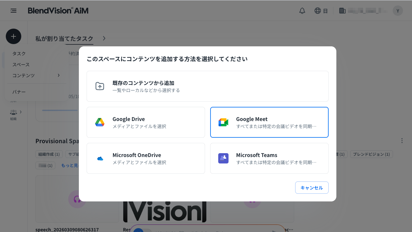Select the Google Drive option card
Viewport: 412px width, 232px height.
pos(146,122)
